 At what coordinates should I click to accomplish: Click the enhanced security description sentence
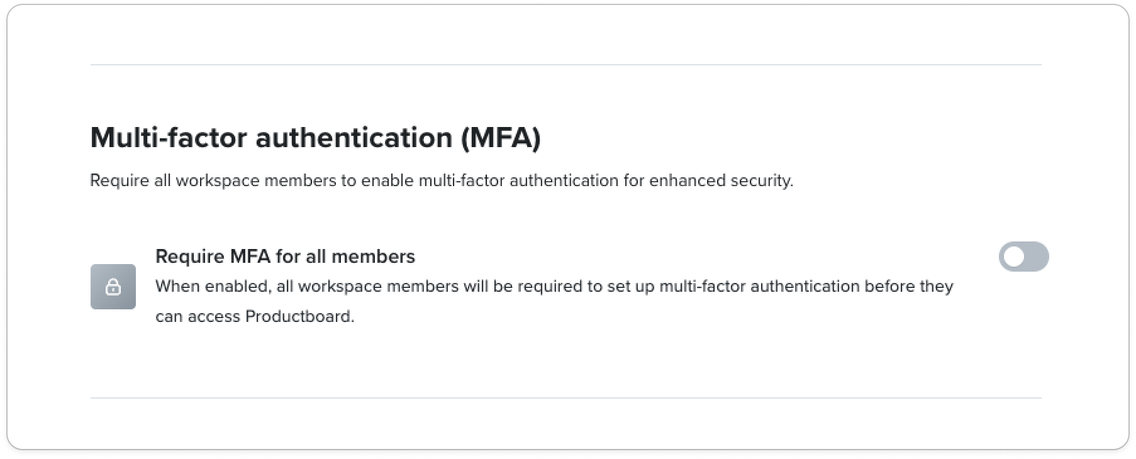tap(440, 180)
